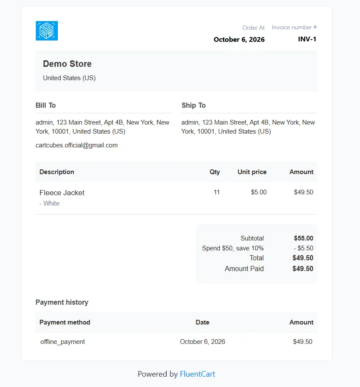
Task: Click the blue cube store logo
Action: (47, 31)
